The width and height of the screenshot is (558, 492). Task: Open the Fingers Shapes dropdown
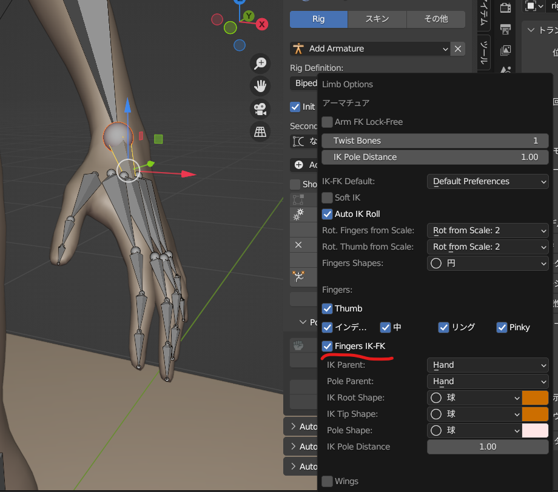487,263
